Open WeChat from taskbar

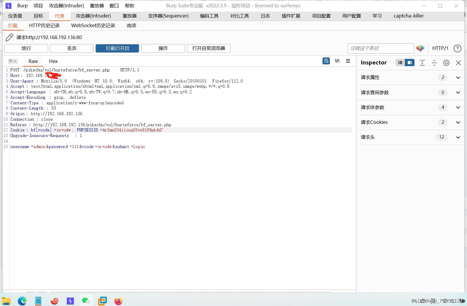tap(86, 301)
